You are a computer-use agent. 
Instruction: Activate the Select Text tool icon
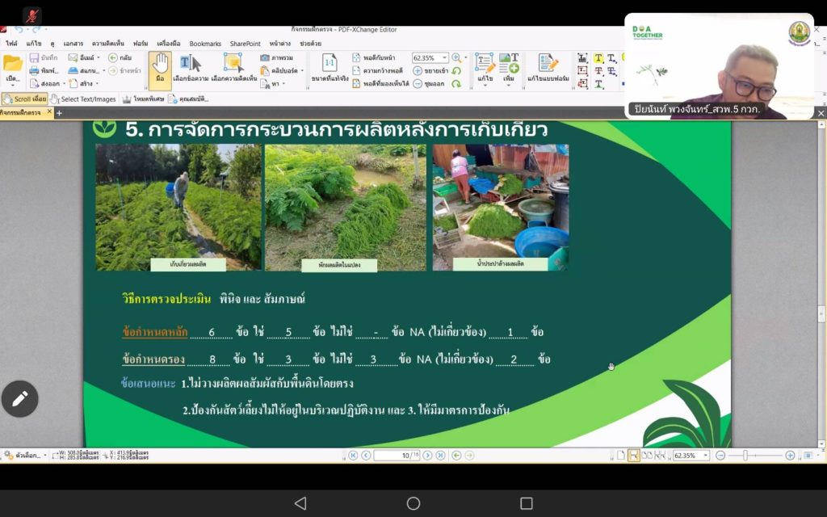[190, 64]
